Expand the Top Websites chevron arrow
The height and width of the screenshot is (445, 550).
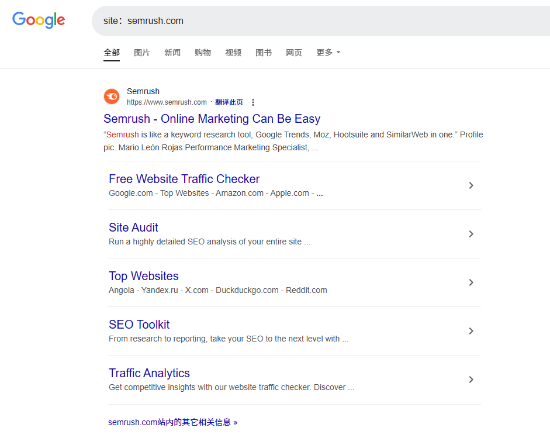tap(471, 282)
